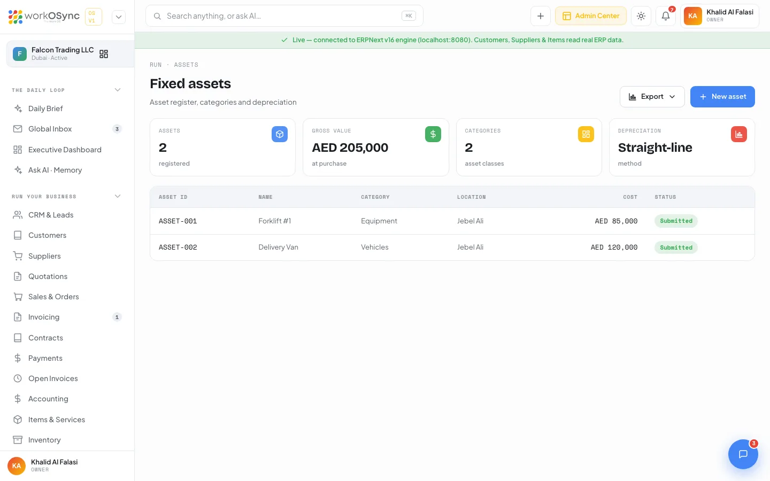Click the Vehicles category cell

(x=375, y=247)
